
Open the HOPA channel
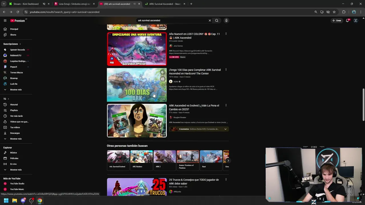coord(176,82)
